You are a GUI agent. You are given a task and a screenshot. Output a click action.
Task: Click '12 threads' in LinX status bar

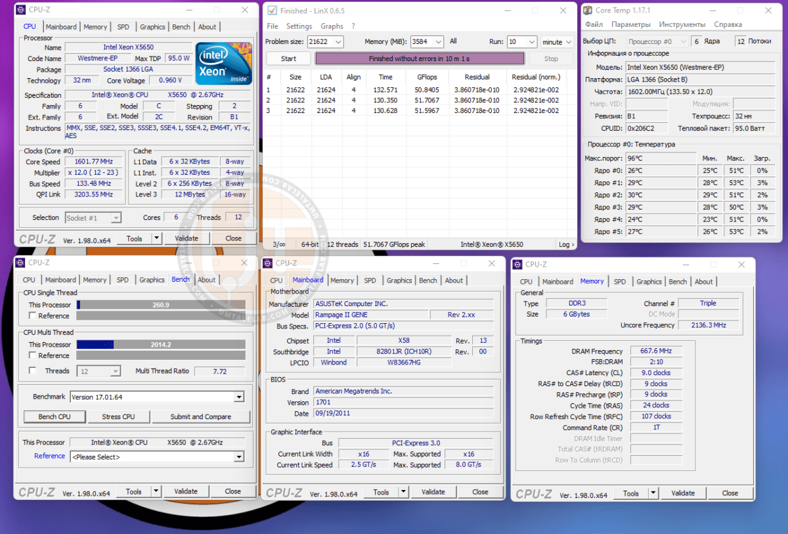click(x=343, y=244)
